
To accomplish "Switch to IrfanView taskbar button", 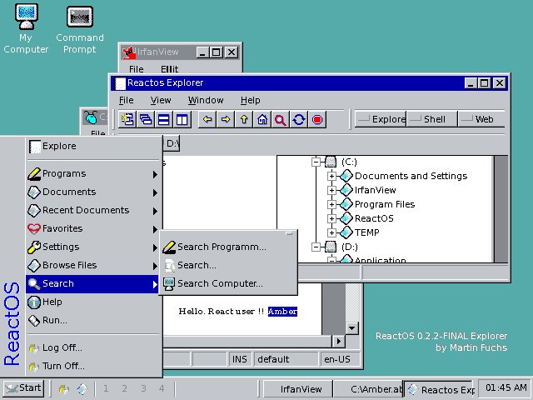I will [298, 389].
